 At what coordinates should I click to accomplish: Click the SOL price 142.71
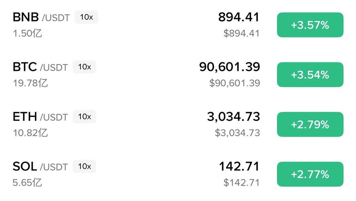click(239, 167)
